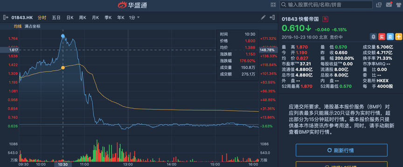Click the 10:30 time axis label
Viewport: 403px width, 167px height.
point(63,164)
